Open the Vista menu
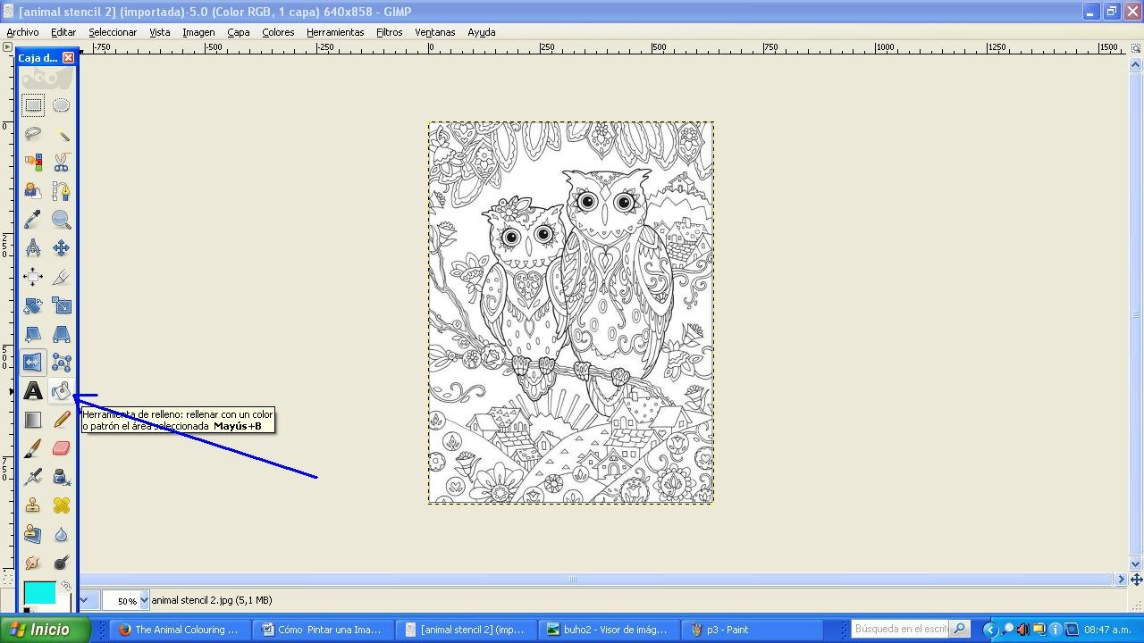Image resolution: width=1144 pixels, height=643 pixels. pos(160,32)
